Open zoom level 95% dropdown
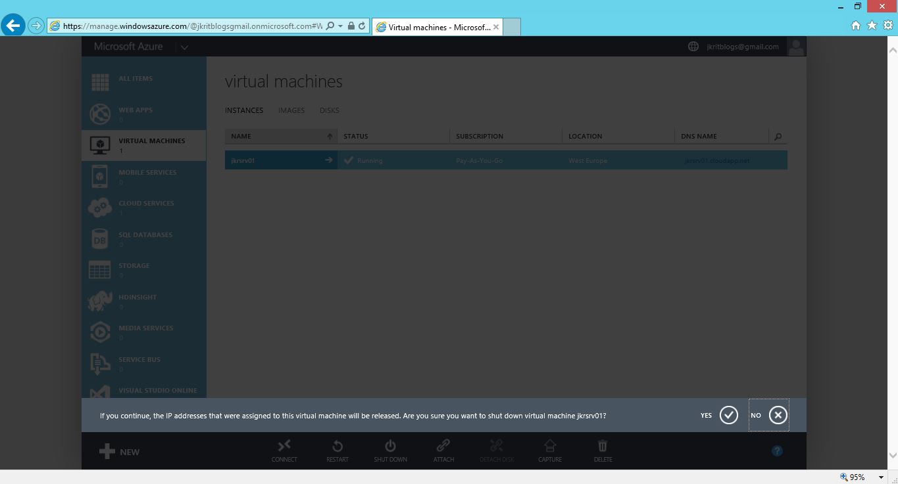This screenshot has height=484, width=898. (x=881, y=477)
